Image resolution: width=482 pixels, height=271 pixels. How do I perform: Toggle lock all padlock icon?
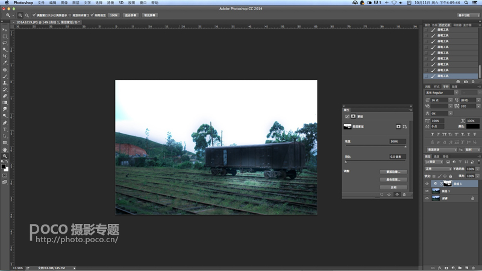click(x=451, y=176)
